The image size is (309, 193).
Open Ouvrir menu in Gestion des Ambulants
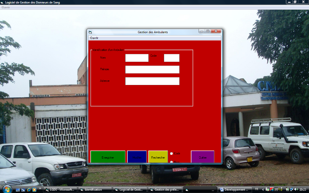[x=94, y=38]
